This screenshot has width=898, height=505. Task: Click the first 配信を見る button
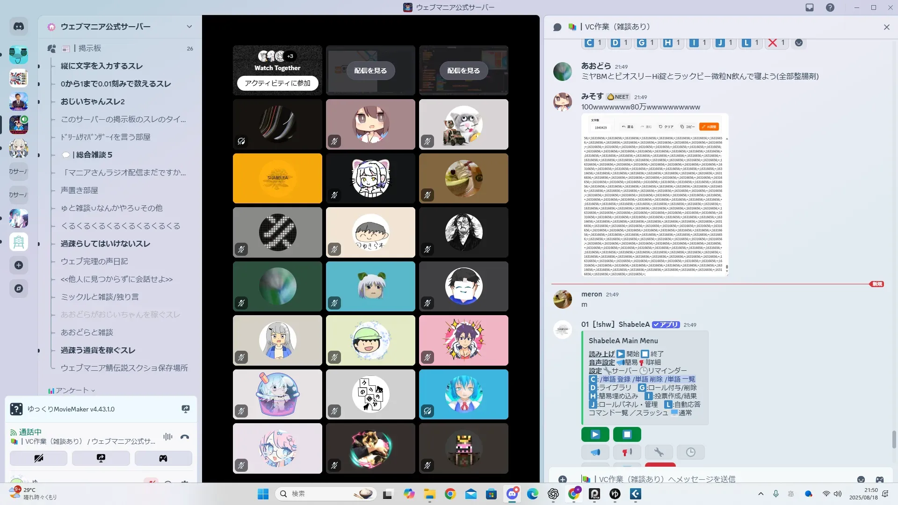pyautogui.click(x=370, y=71)
